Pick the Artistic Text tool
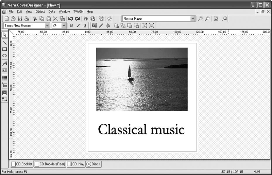 click(x=5, y=63)
